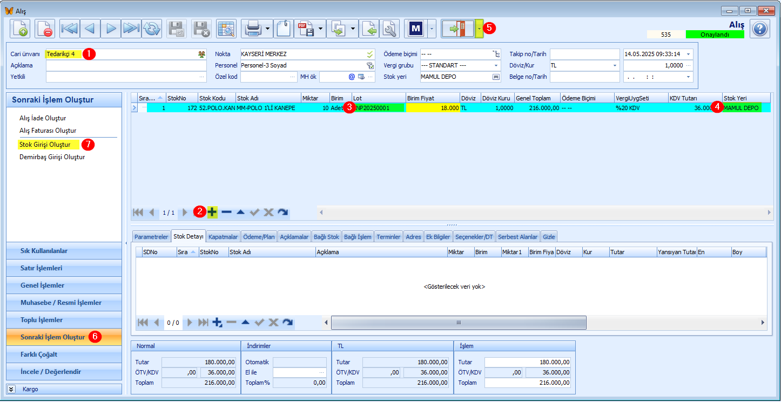Select Alış İade Oluştur
Image resolution: width=781 pixels, height=402 pixels.
pos(43,118)
